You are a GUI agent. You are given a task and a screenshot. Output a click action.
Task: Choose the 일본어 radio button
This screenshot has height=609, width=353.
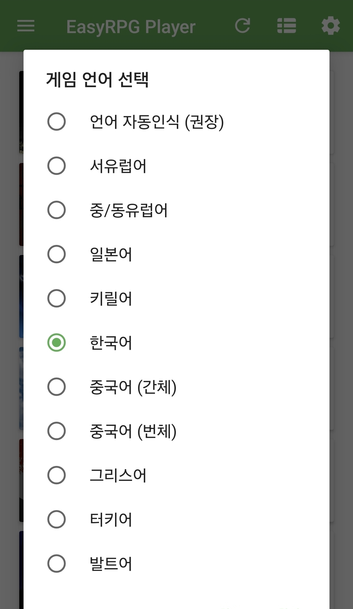[57, 254]
